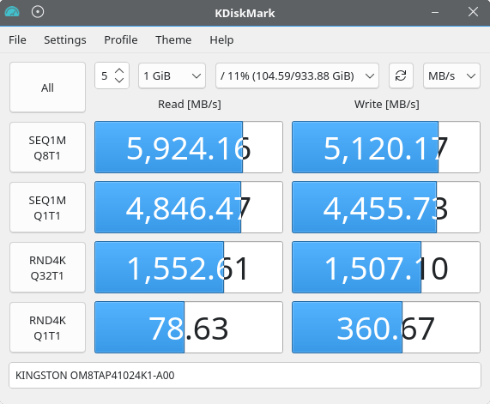Click the Read [MB/s] column label
The image size is (490, 404).
190,105
